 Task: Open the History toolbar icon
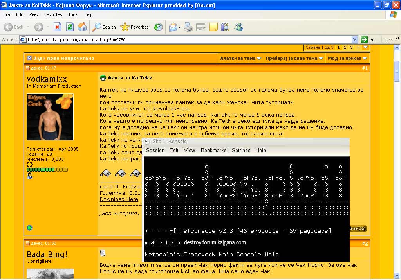pos(158,27)
